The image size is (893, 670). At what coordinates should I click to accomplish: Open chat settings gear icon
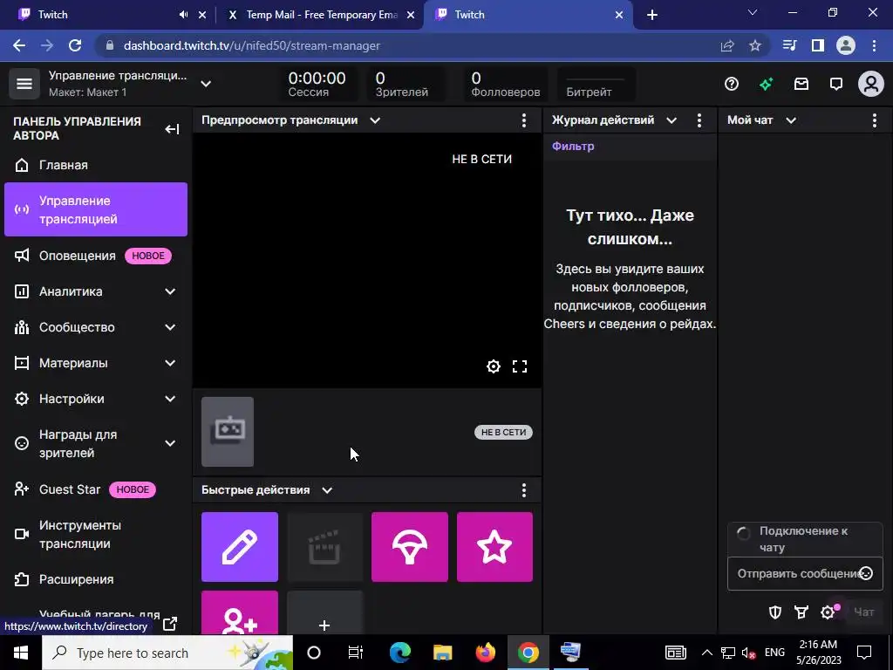828,612
